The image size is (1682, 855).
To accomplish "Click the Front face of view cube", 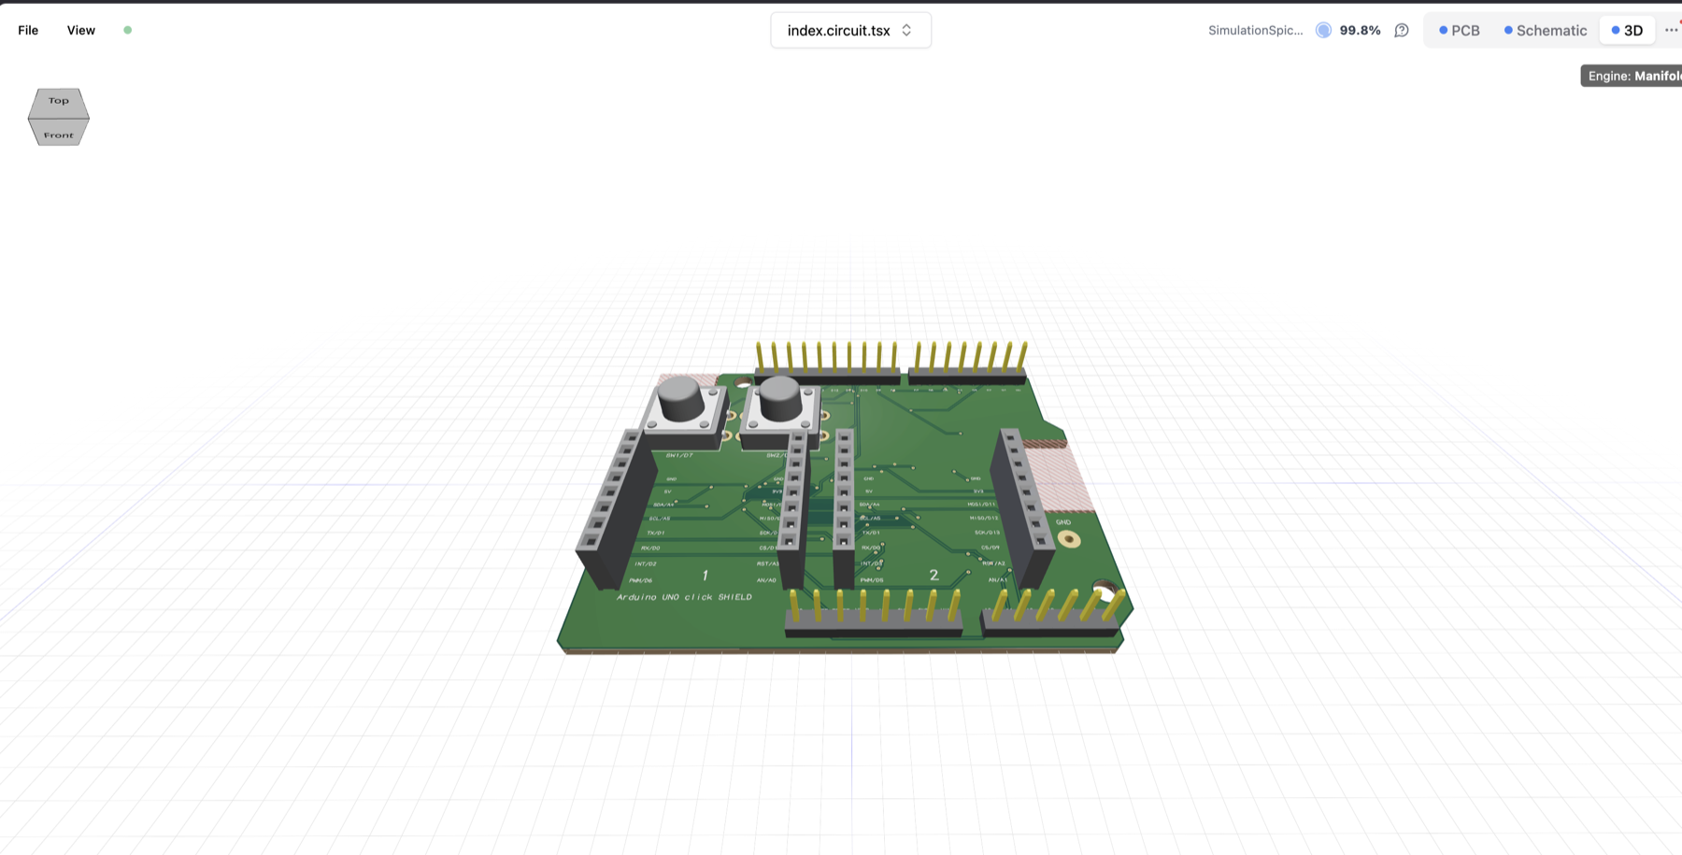I will coord(59,133).
